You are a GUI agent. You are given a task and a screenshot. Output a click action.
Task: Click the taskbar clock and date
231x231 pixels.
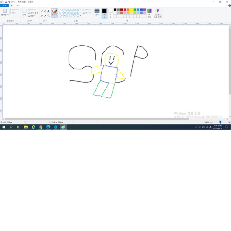click(217, 127)
